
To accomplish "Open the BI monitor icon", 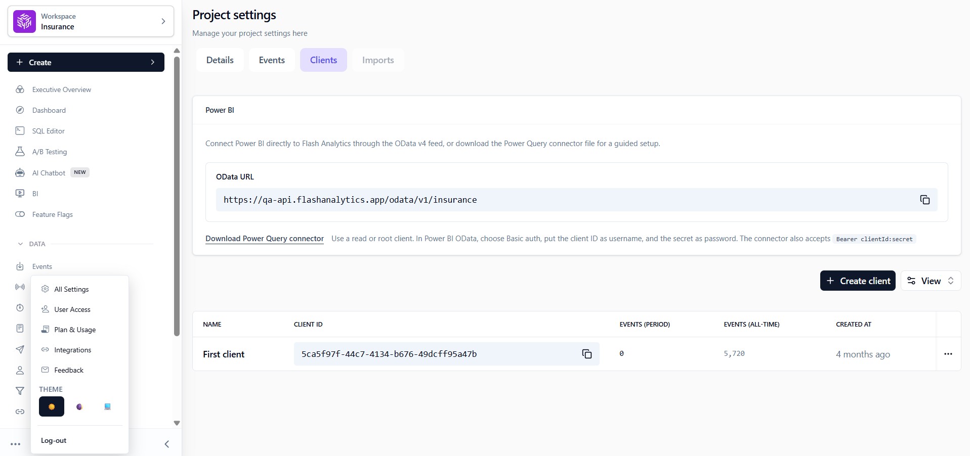I will point(20,194).
